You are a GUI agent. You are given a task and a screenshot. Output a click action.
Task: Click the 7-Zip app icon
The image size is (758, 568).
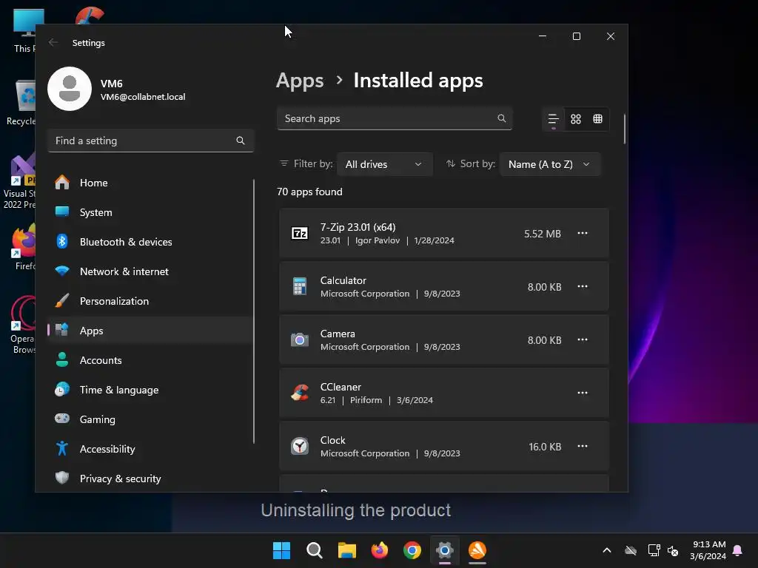coord(300,233)
